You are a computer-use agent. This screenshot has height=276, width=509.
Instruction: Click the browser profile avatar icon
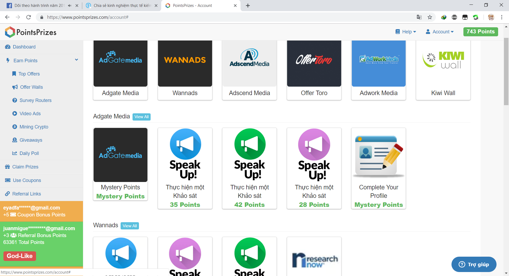tap(491, 17)
